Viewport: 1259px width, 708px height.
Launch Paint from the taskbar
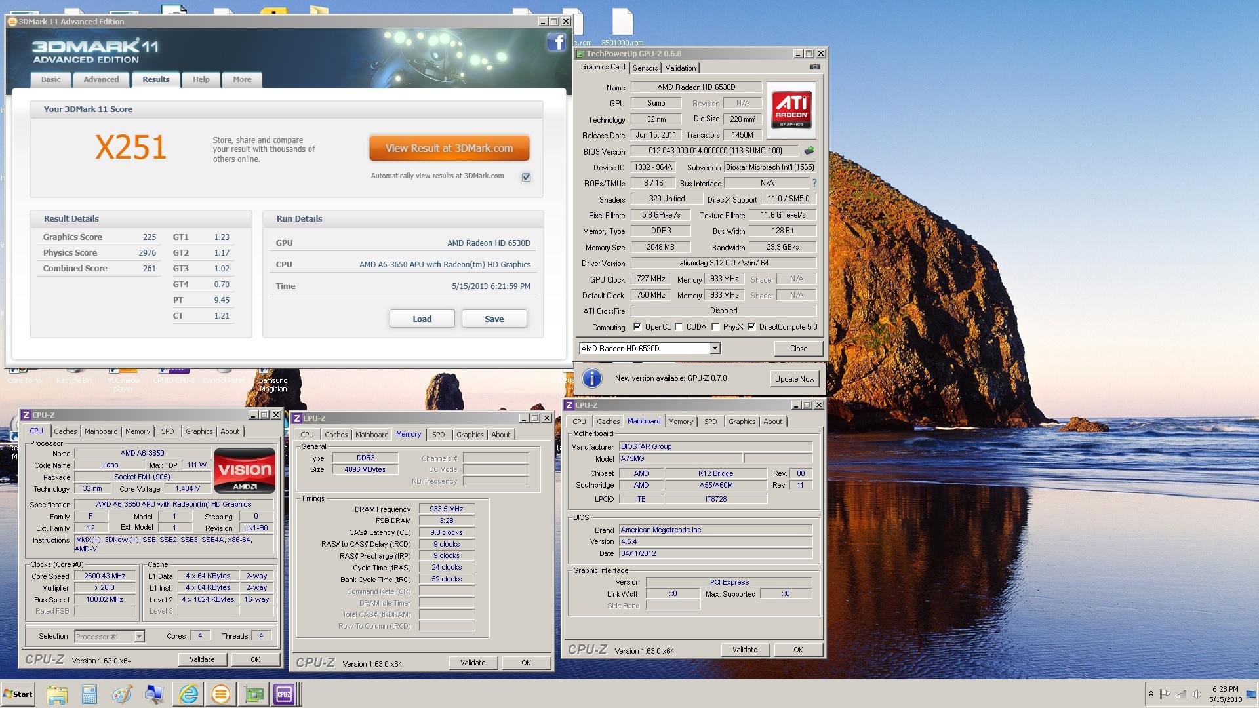(122, 694)
